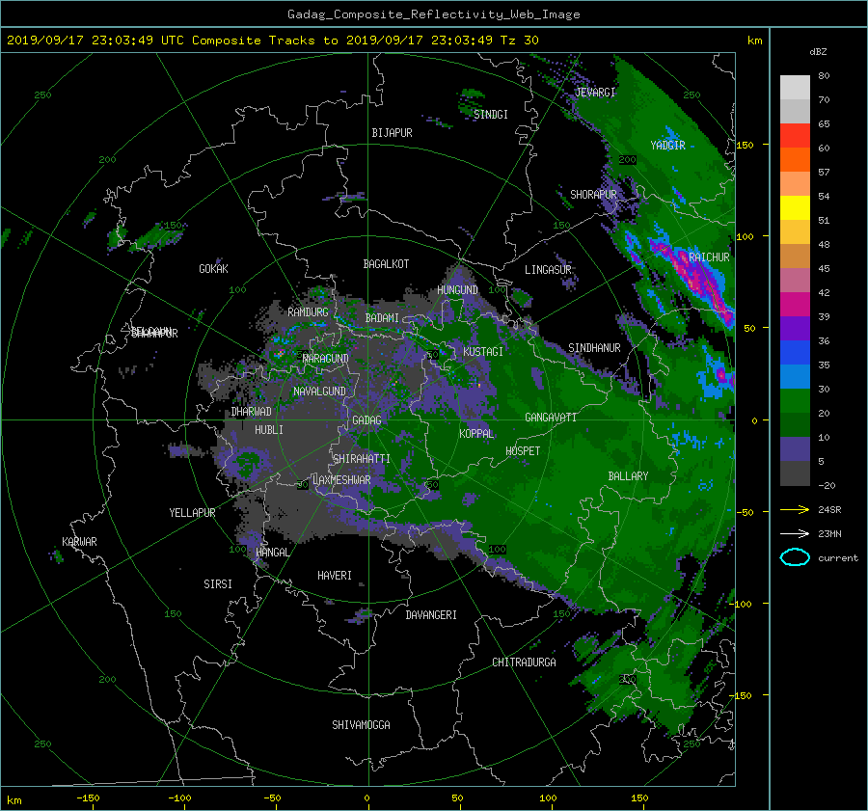Click the BALLARY city label

(x=628, y=476)
